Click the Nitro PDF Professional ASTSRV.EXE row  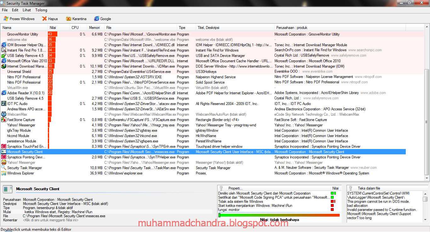click(203, 77)
